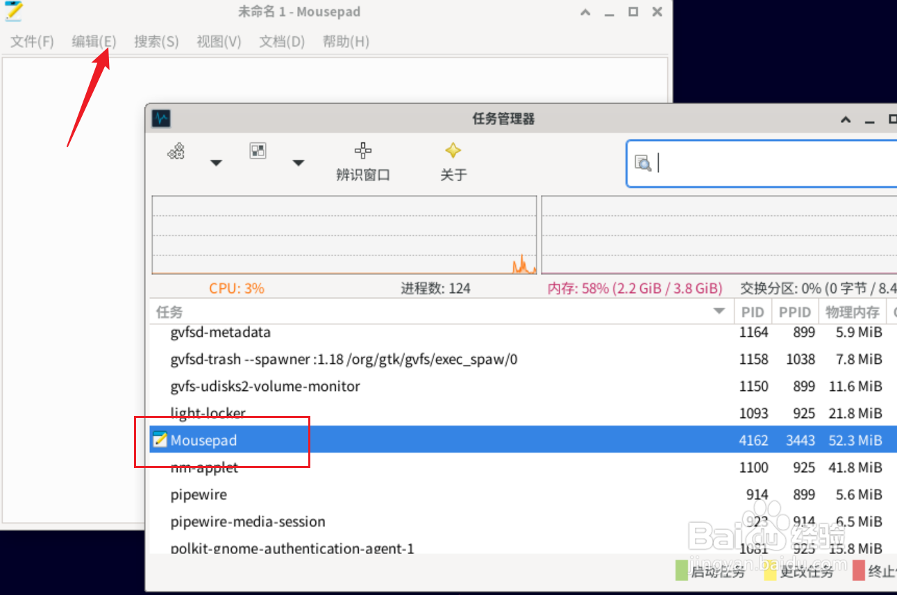Open the 视图(V) menu in Mousepad
897x595 pixels.
point(219,42)
